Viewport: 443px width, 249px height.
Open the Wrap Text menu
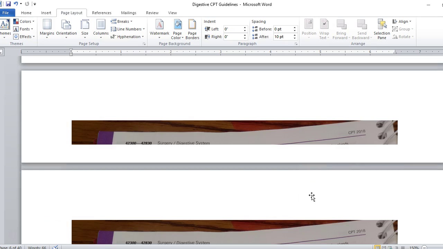point(324,29)
